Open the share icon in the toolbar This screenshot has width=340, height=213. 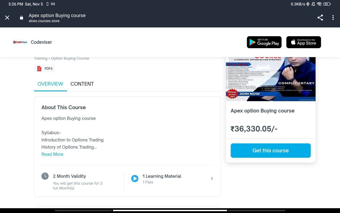click(x=320, y=18)
